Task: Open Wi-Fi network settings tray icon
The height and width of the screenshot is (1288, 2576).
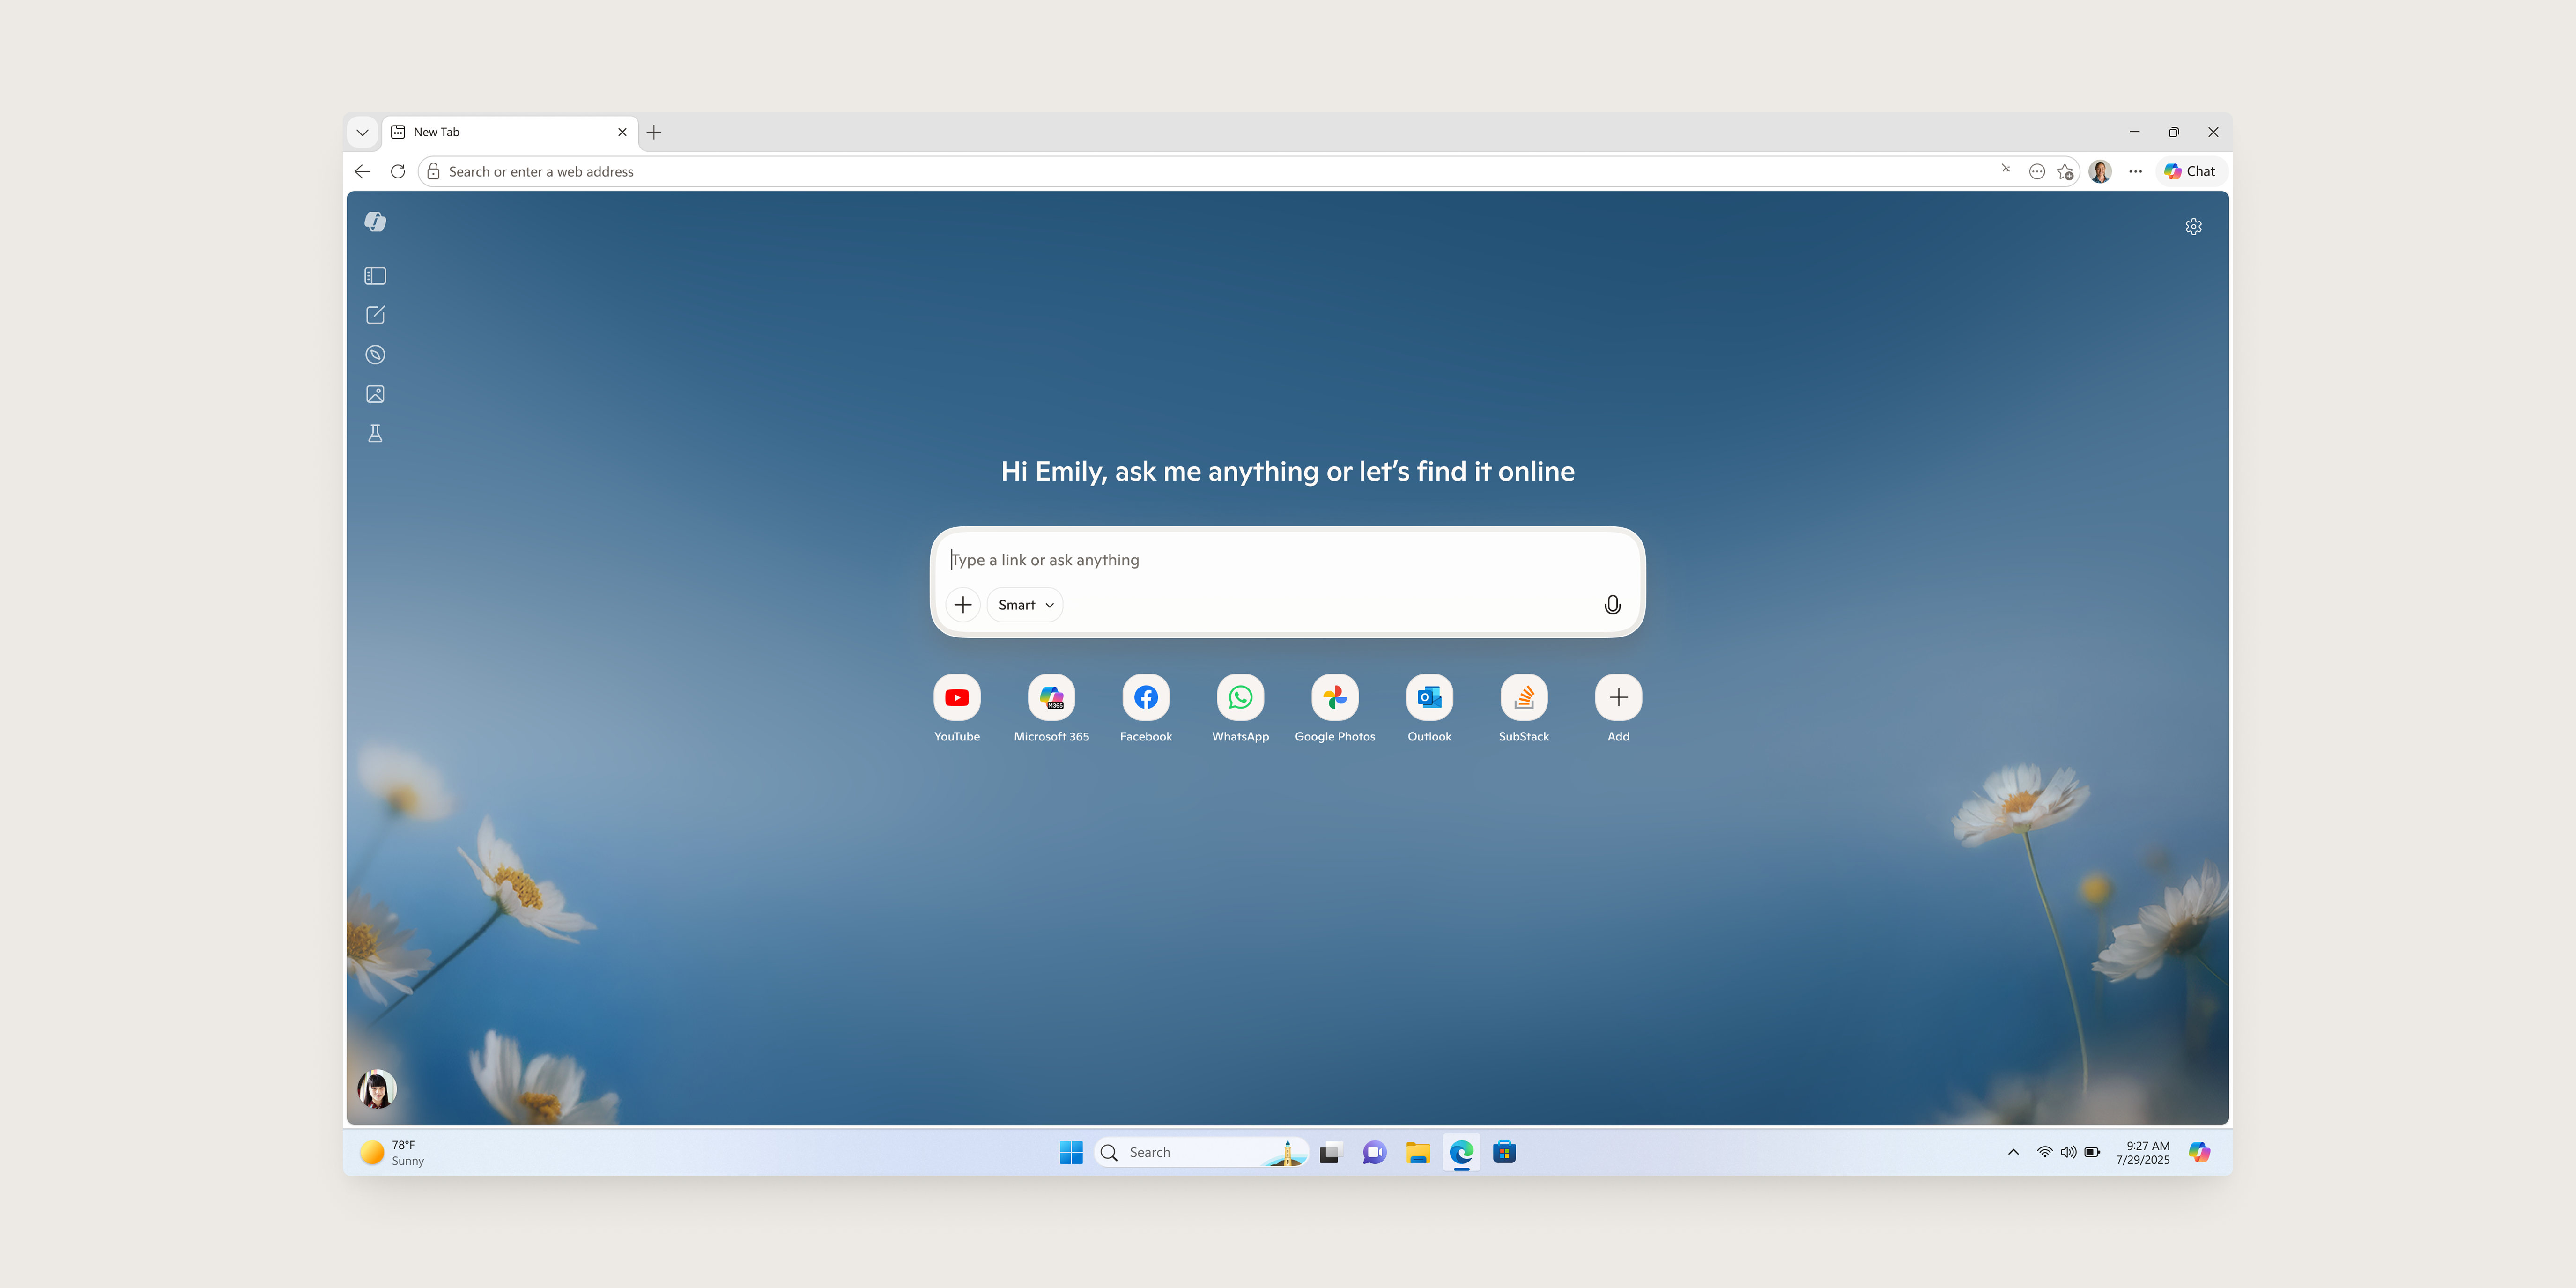Action: (x=2045, y=1153)
